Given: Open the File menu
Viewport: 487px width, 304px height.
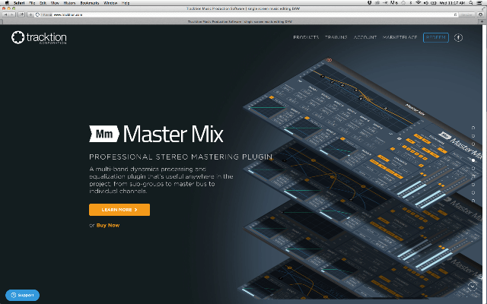Looking at the screenshot, I should point(32,3).
